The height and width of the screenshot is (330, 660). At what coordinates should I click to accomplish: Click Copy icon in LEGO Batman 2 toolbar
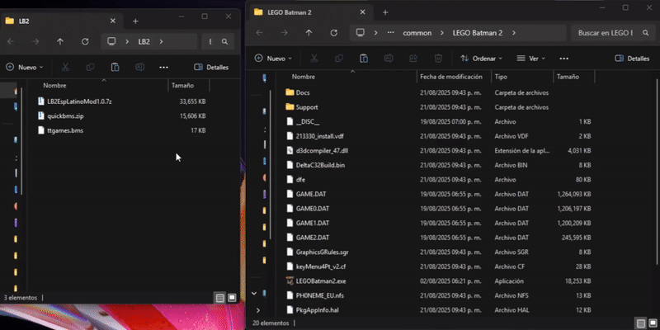click(x=339, y=59)
